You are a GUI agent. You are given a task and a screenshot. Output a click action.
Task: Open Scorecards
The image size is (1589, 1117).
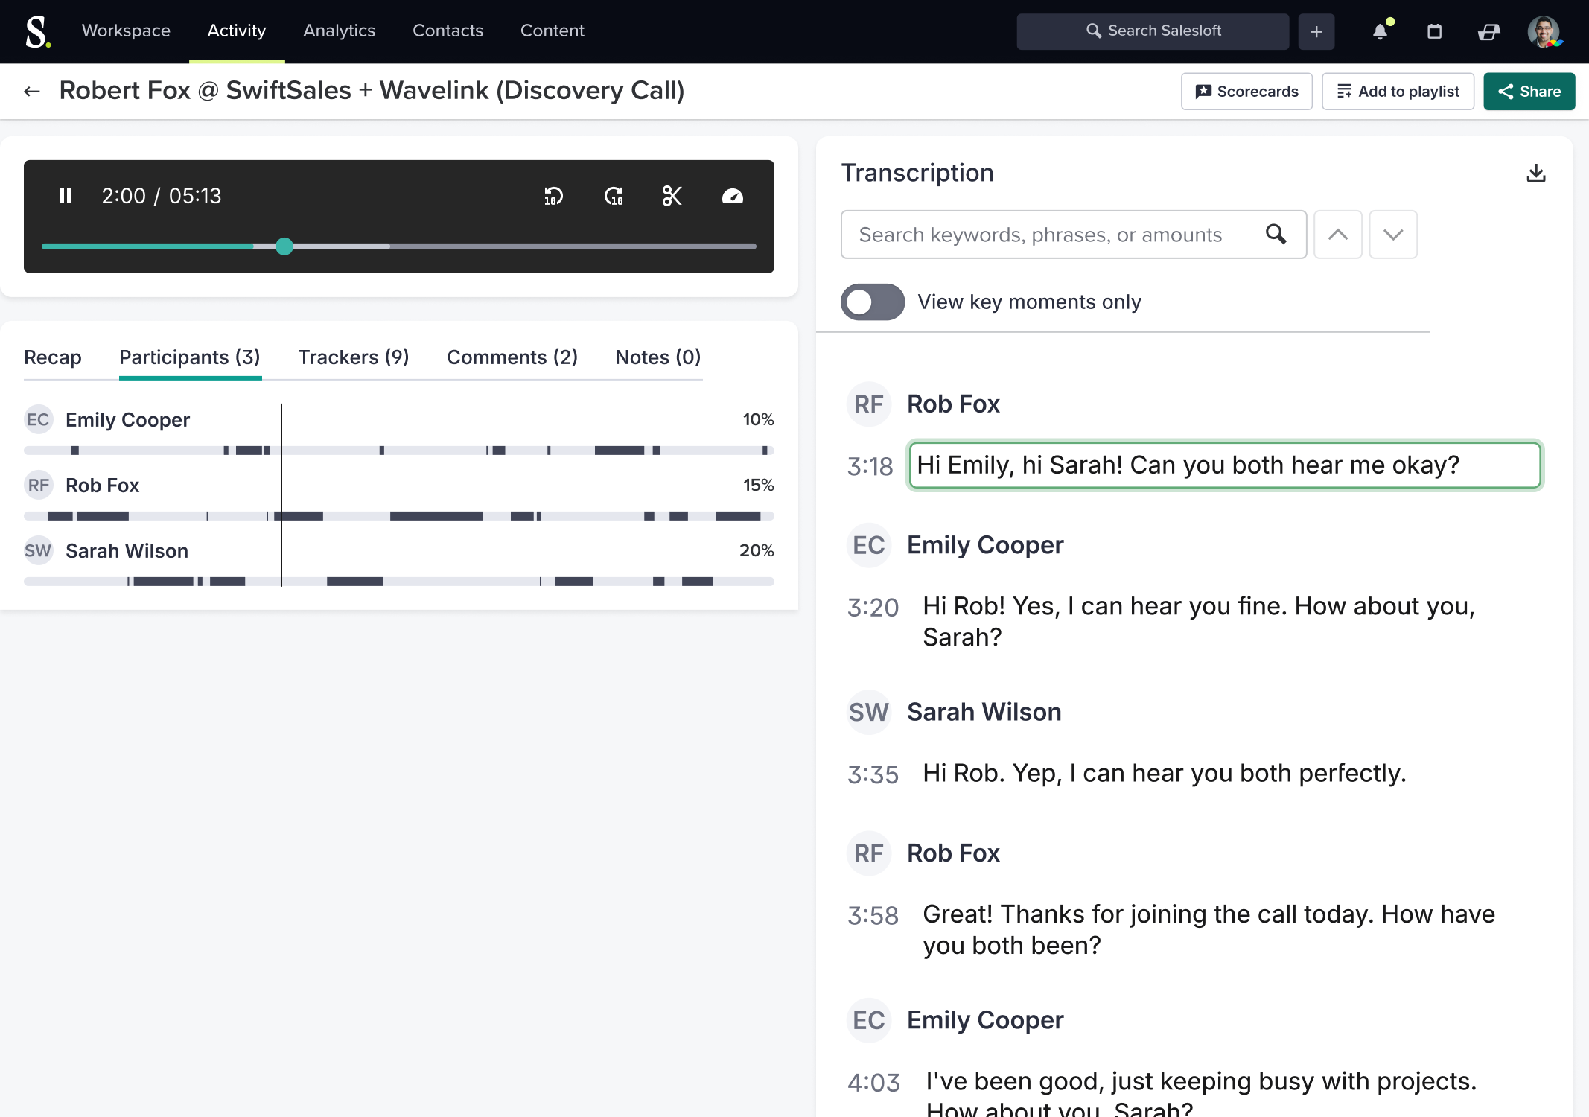[1246, 91]
